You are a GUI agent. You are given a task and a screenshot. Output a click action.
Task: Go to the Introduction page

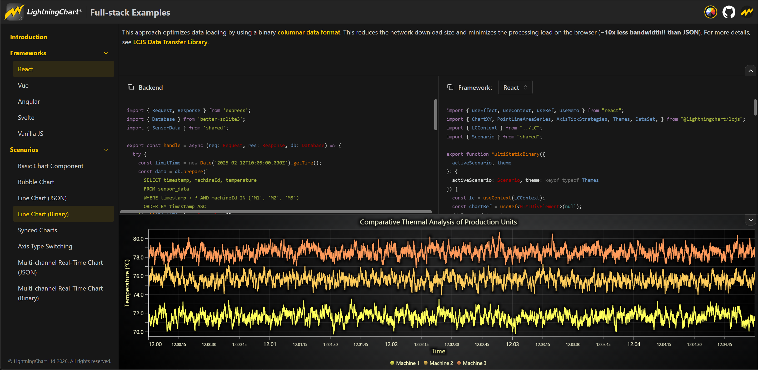(x=28, y=37)
